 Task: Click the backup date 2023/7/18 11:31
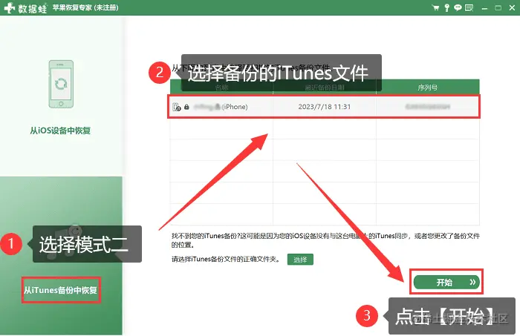[x=324, y=107]
